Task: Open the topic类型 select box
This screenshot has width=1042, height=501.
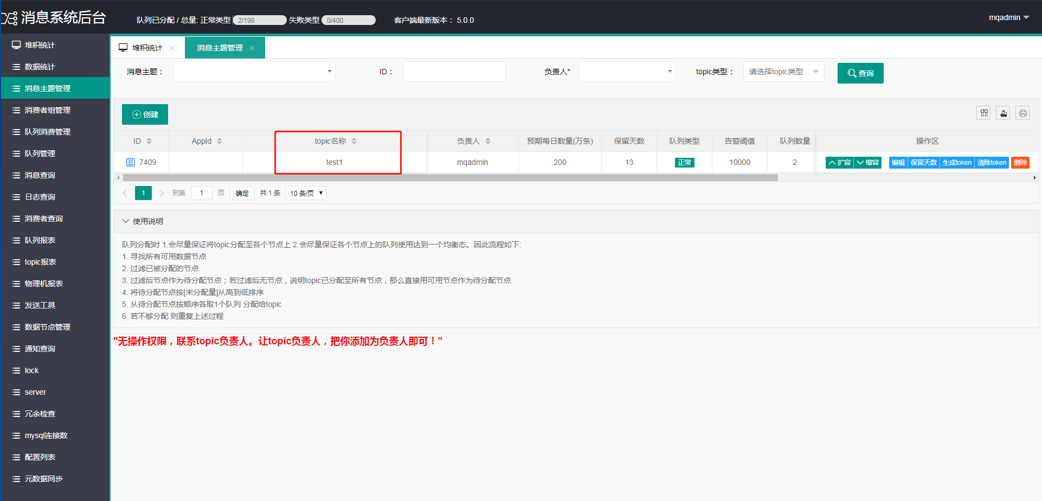Action: point(783,72)
